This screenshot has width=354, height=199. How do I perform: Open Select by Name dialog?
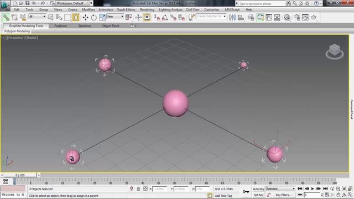coord(59,17)
